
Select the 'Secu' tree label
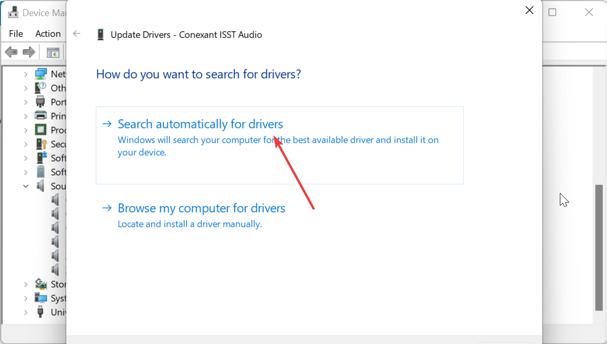click(58, 144)
